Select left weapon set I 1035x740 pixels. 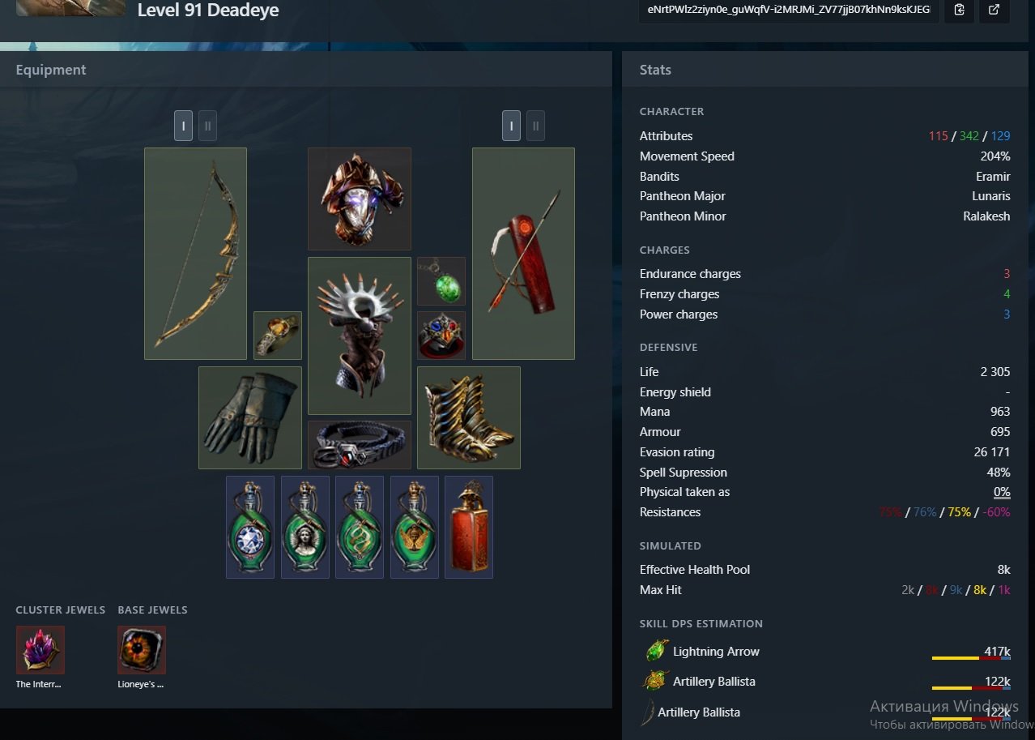[184, 126]
